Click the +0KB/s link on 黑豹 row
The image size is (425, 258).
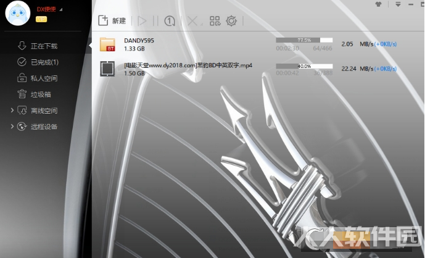click(385, 69)
